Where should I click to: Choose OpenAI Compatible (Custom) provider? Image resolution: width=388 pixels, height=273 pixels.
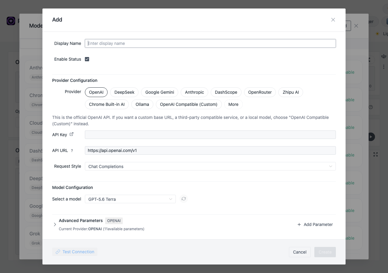(189, 104)
